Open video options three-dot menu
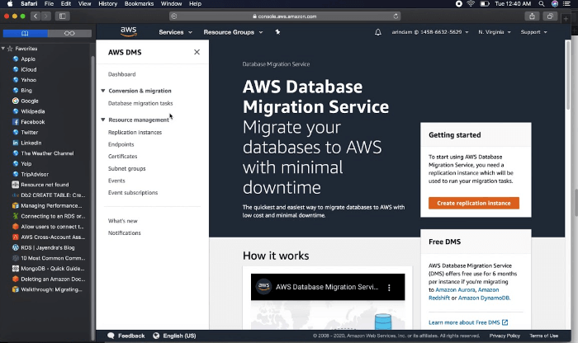 tap(391, 286)
